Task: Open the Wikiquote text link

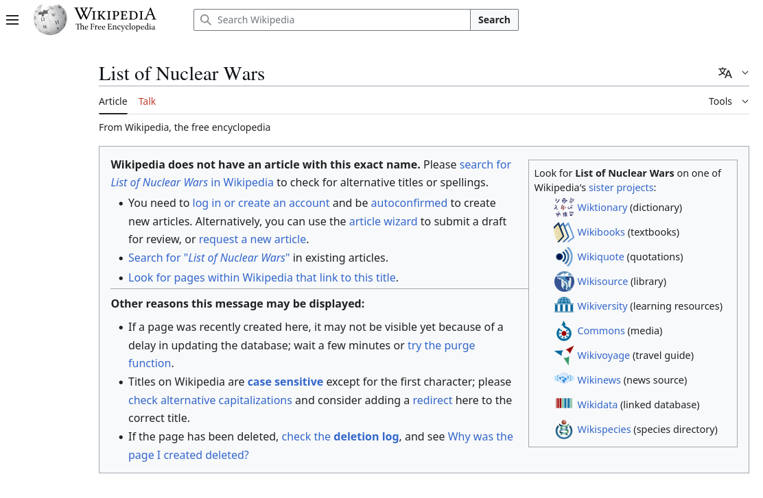Action: [600, 257]
